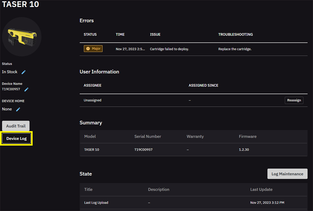Click the pencil icon next to In Stock status

coord(23,72)
